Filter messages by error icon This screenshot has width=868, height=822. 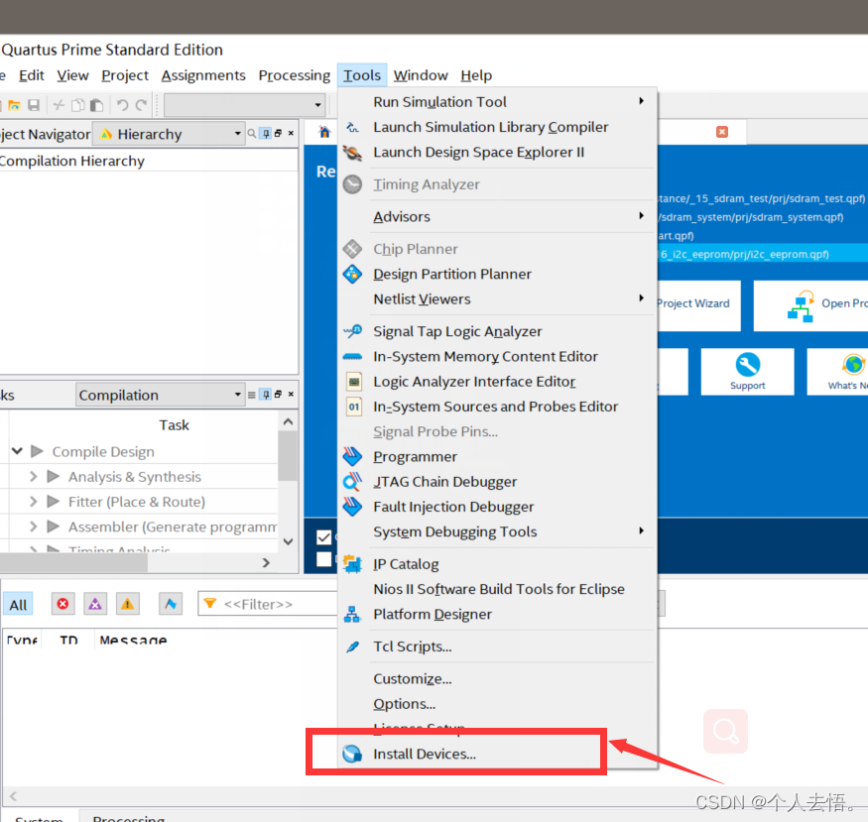63,604
